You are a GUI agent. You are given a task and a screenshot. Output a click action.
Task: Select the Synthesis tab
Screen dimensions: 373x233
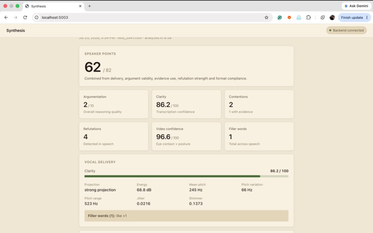tap(53, 6)
